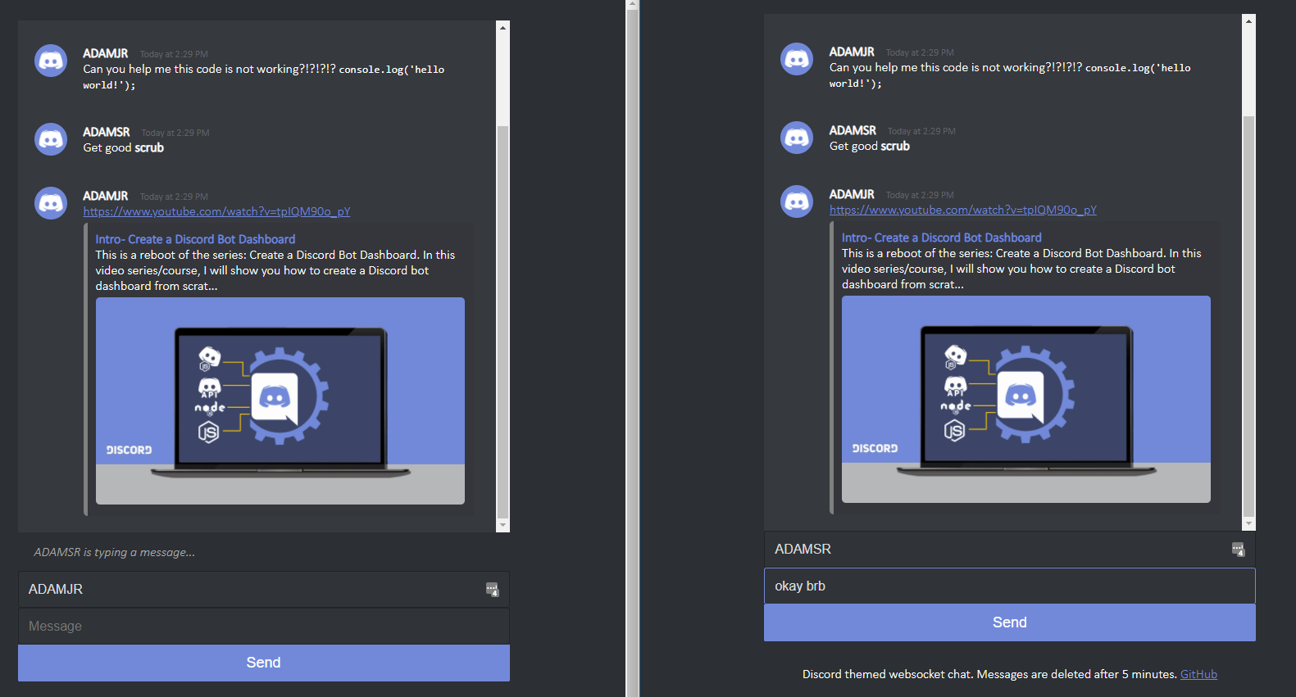Click 'Get good scrub' message in left chat

[x=124, y=147]
